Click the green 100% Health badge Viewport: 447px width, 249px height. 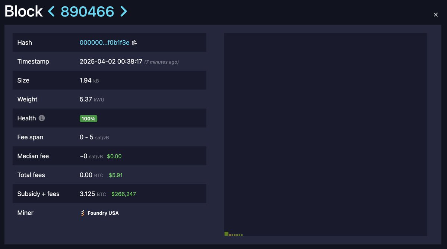point(88,118)
